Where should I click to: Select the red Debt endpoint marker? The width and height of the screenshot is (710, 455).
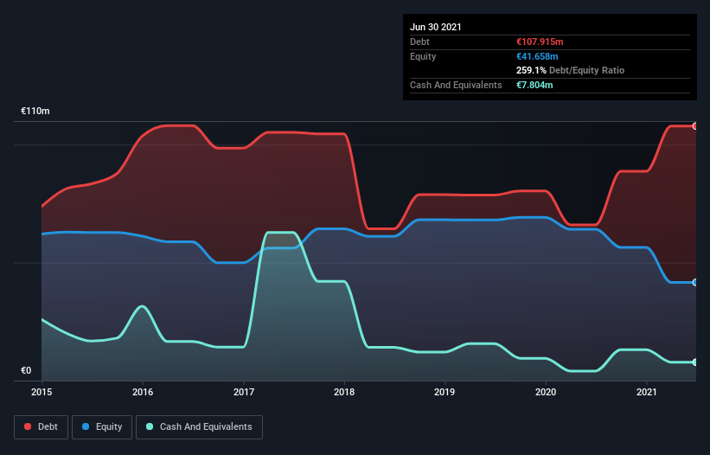pyautogui.click(x=695, y=126)
